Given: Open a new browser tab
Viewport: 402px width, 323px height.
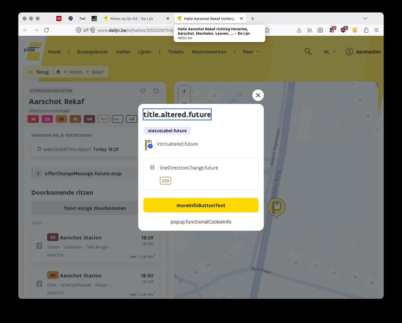Looking at the screenshot, I should 253,19.
